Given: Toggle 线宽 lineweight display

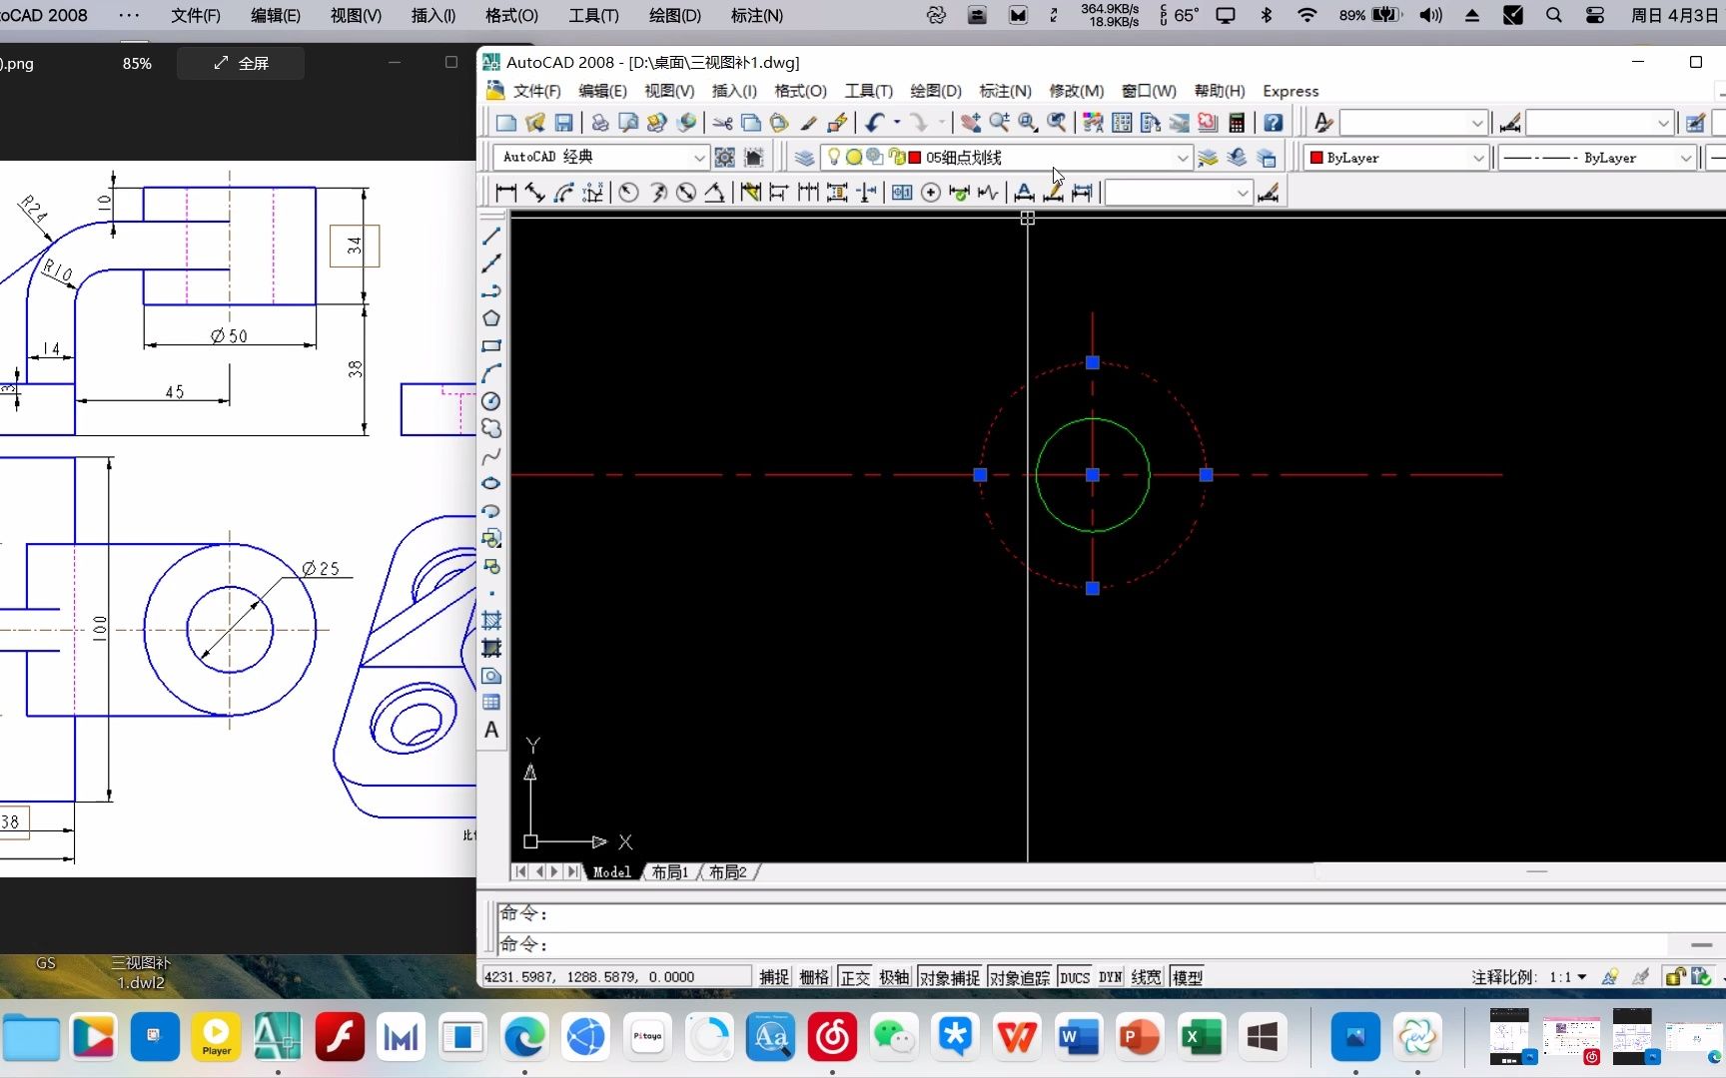Looking at the screenshot, I should tap(1145, 976).
